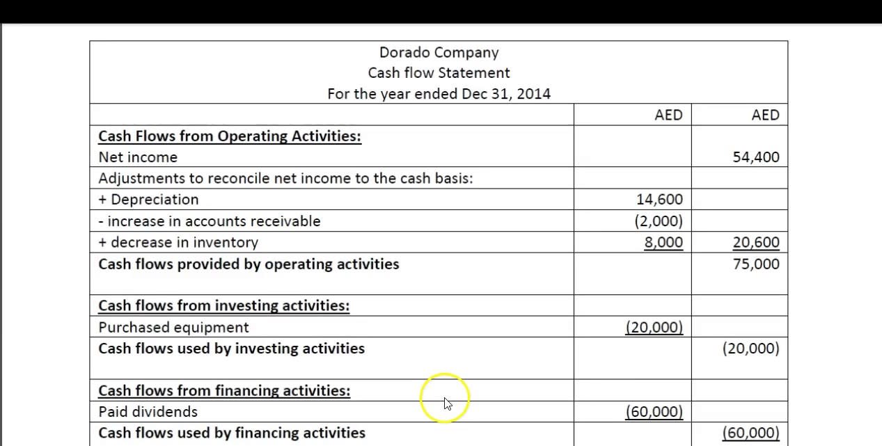Click the "Dorado Company" title text
Image resolution: width=882 pixels, height=446 pixels.
(x=439, y=52)
